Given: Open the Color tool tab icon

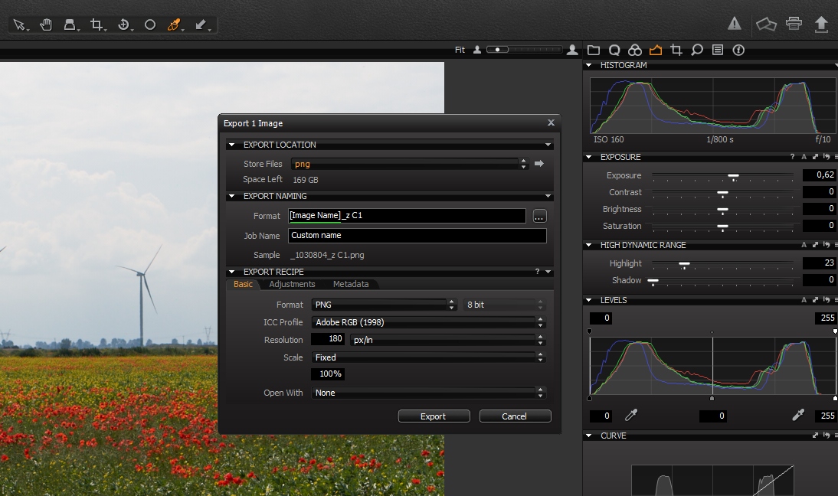Looking at the screenshot, I should click(x=634, y=50).
